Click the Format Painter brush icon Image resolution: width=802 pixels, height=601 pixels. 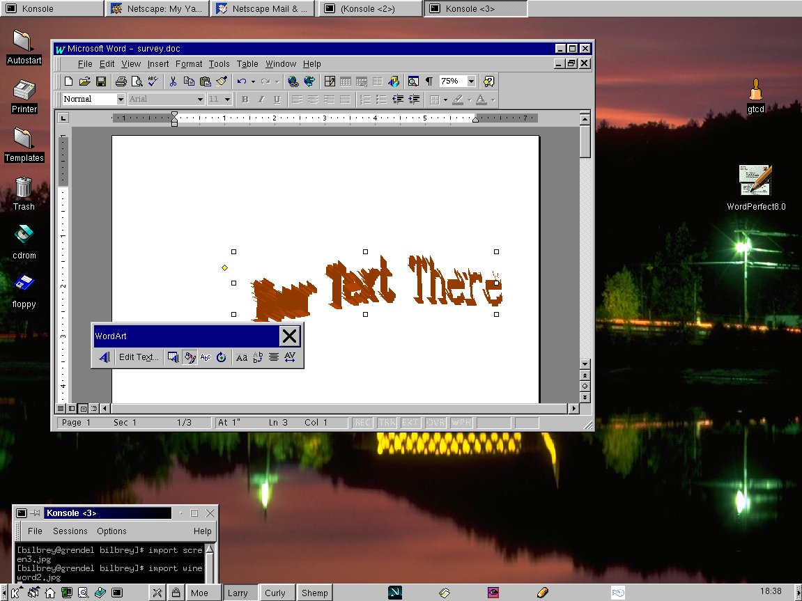coord(222,81)
